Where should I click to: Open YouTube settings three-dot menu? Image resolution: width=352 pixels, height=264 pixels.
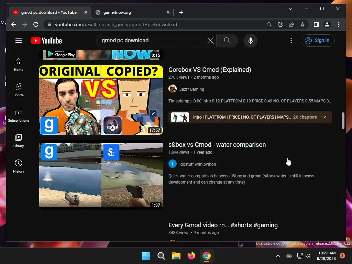(291, 41)
